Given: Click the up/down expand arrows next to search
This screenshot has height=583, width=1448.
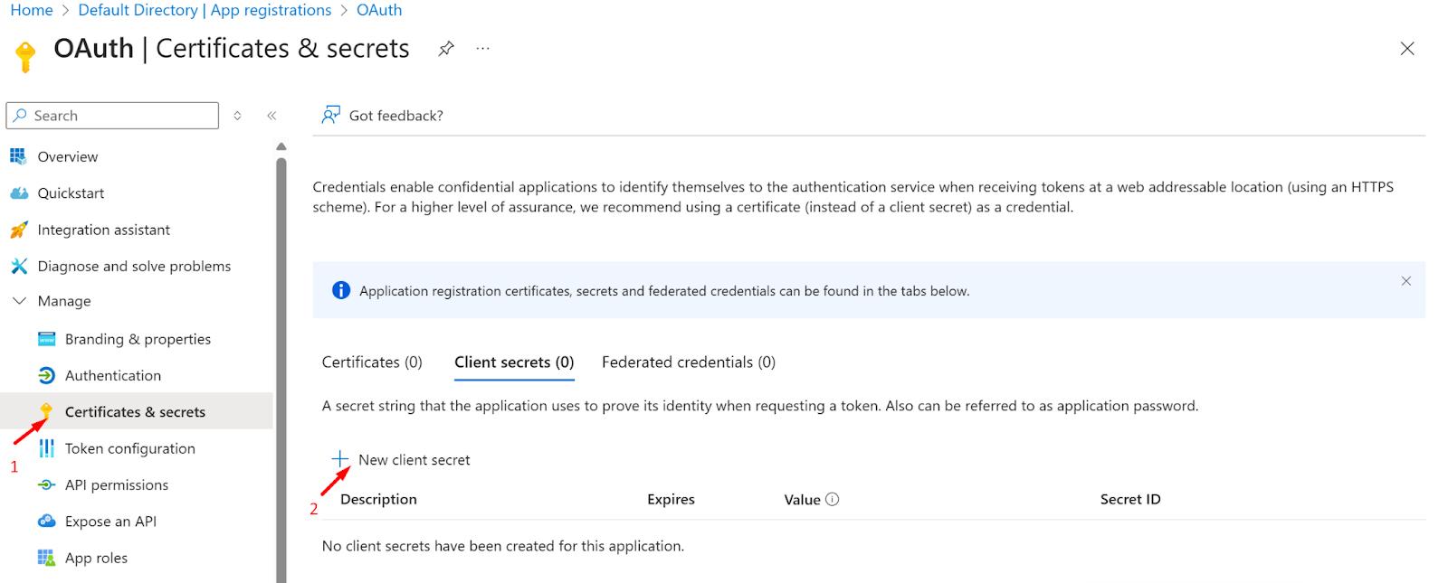Looking at the screenshot, I should [x=237, y=116].
